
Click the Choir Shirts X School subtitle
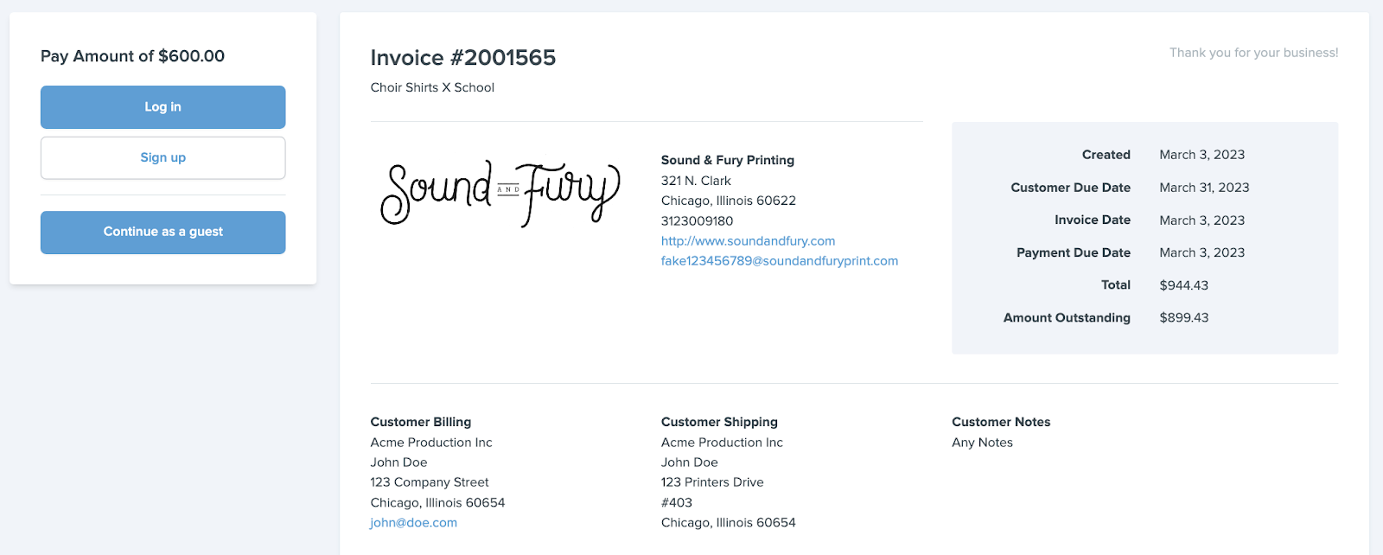[432, 87]
